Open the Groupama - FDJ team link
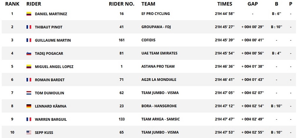Image resolution: width=298 pixels, height=138 pixels. click(x=156, y=27)
